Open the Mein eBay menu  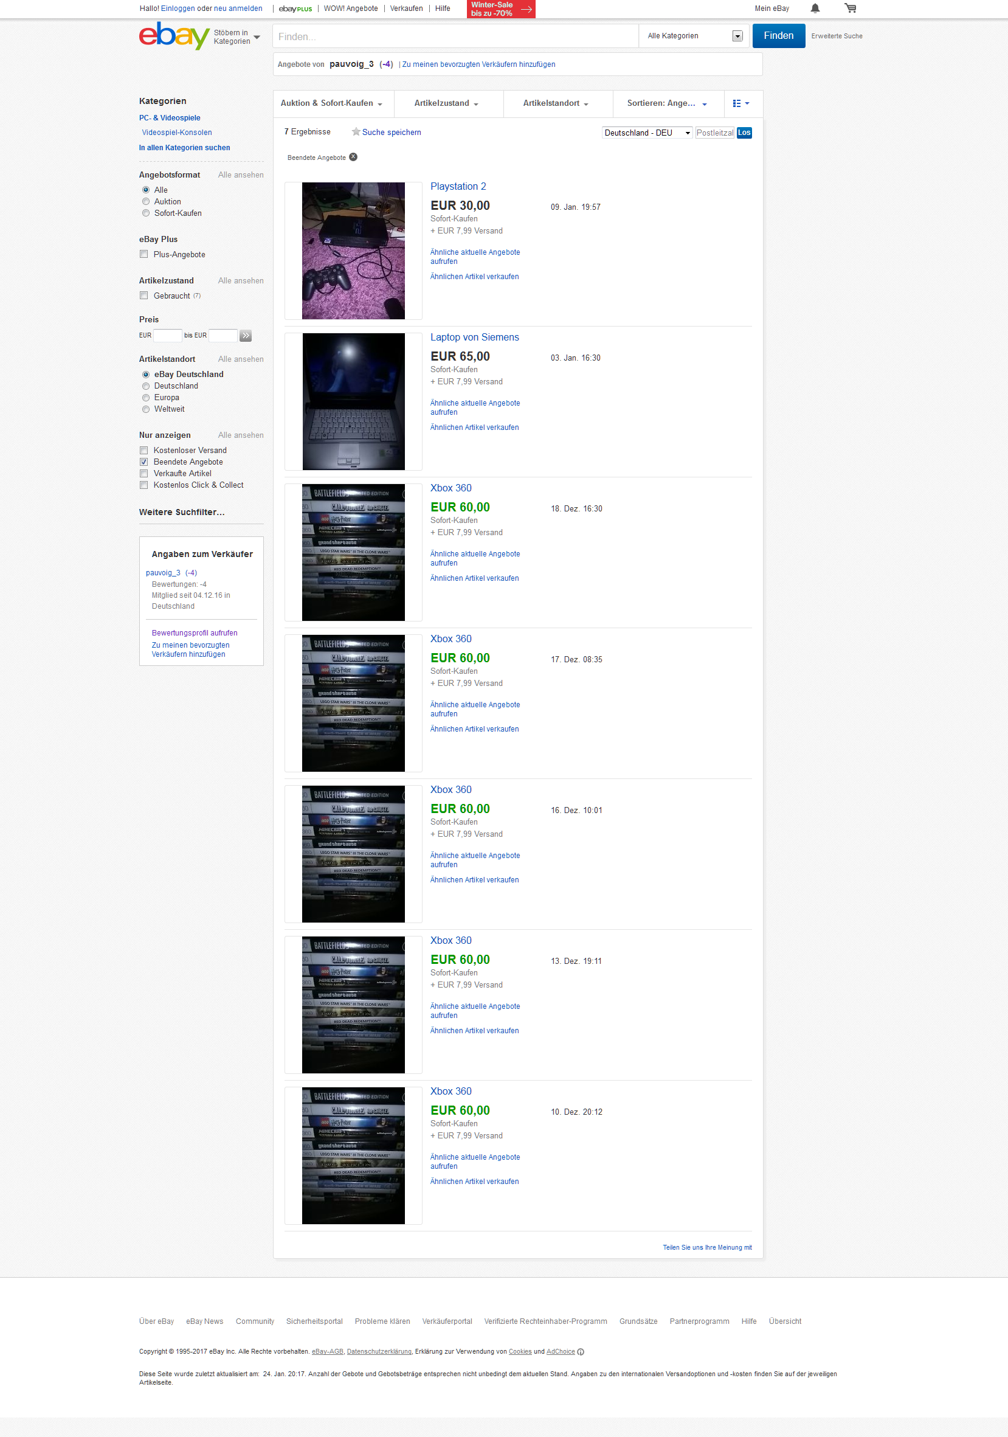[772, 9]
